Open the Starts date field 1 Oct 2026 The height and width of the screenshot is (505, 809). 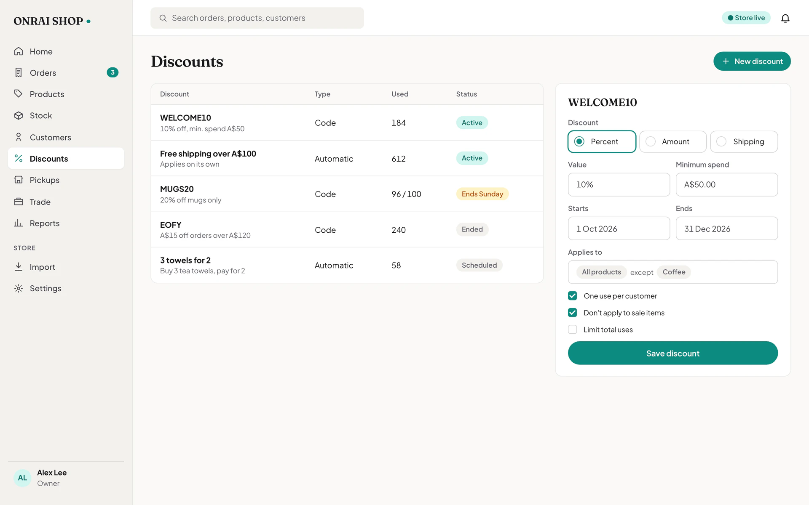tap(619, 229)
